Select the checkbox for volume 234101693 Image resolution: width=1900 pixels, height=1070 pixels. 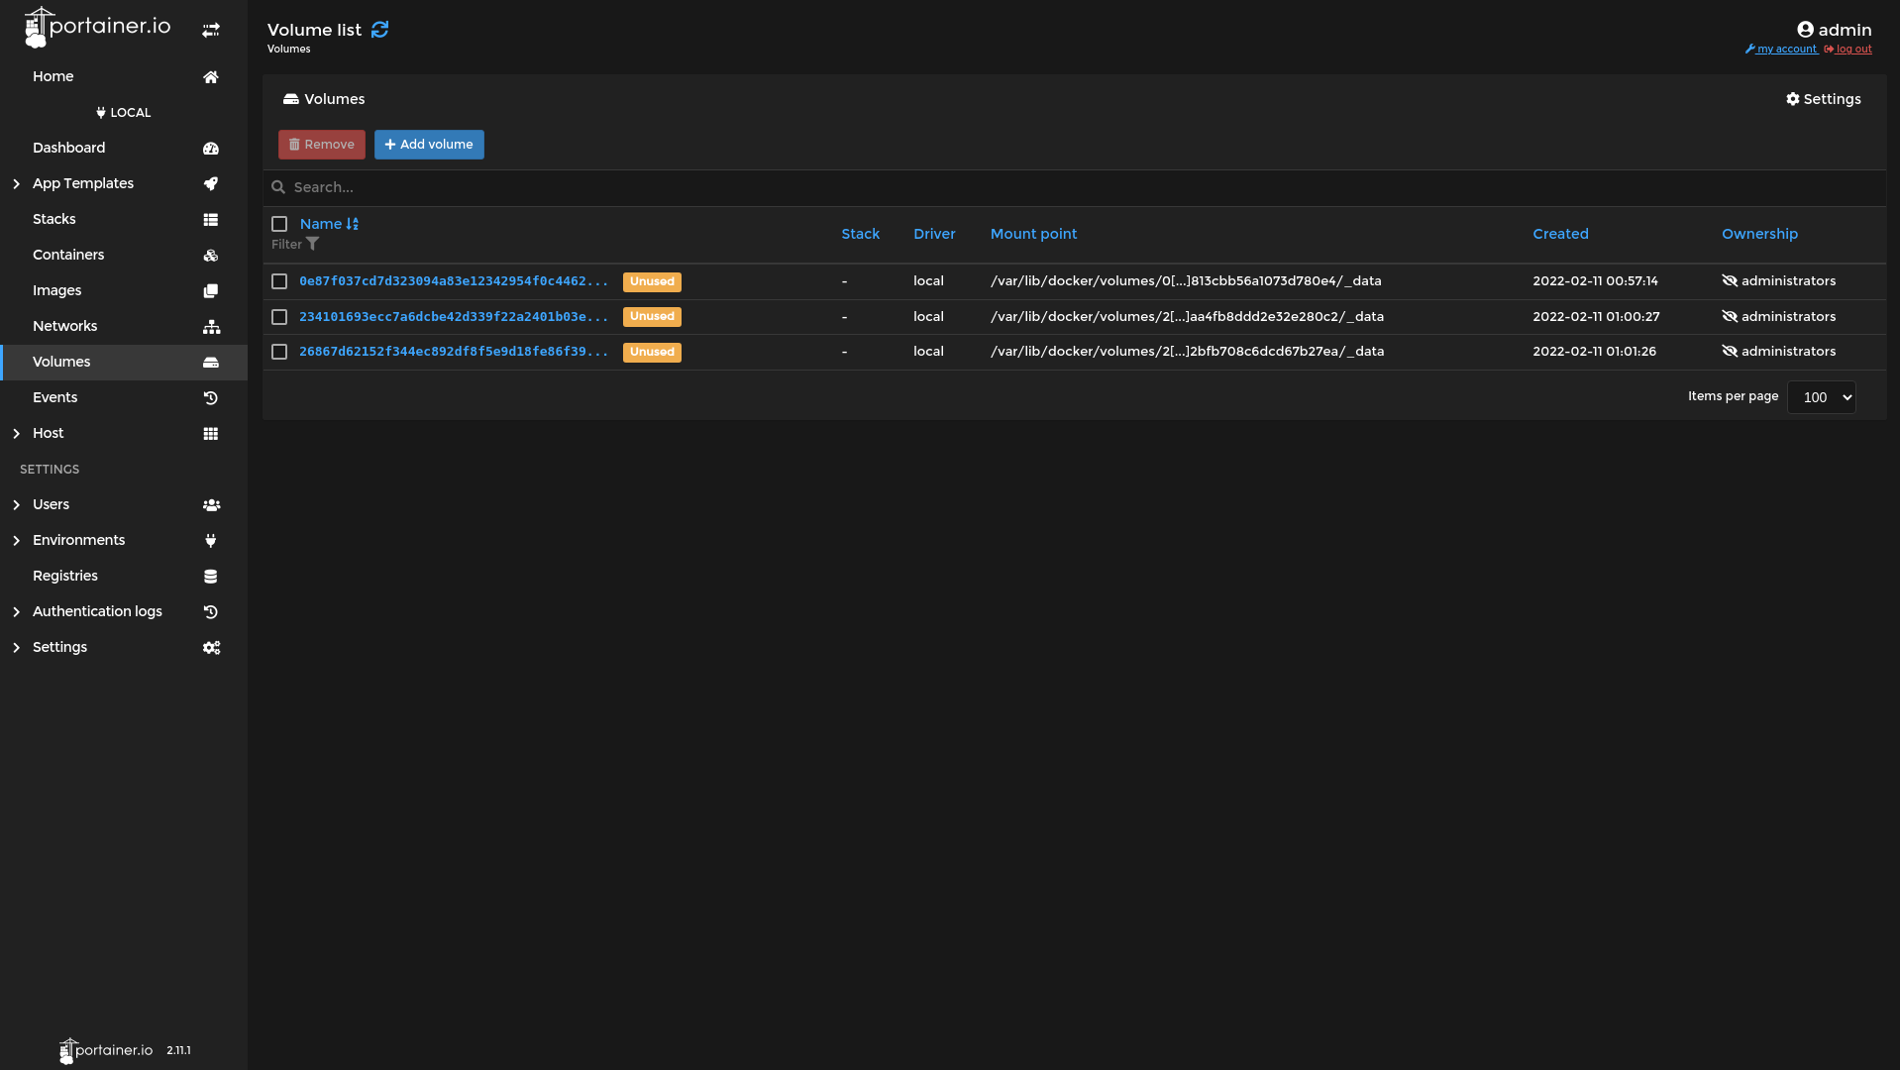[279, 317]
